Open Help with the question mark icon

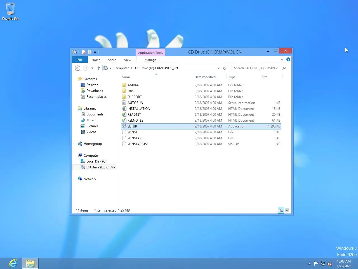tap(288, 59)
